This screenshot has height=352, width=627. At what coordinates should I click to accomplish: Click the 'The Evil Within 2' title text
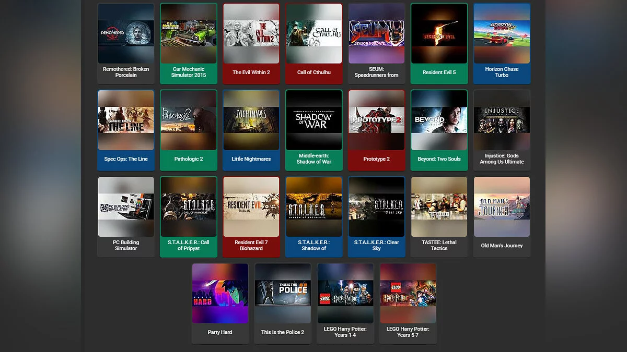(x=251, y=72)
